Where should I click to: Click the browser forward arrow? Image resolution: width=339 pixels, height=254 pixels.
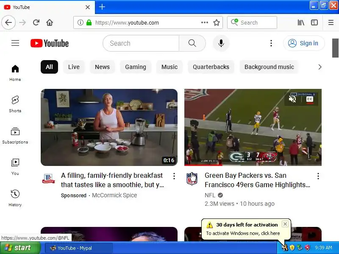coord(22,22)
